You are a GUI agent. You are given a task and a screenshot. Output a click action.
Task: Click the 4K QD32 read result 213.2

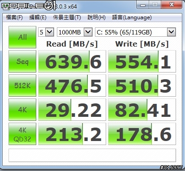click(72, 134)
